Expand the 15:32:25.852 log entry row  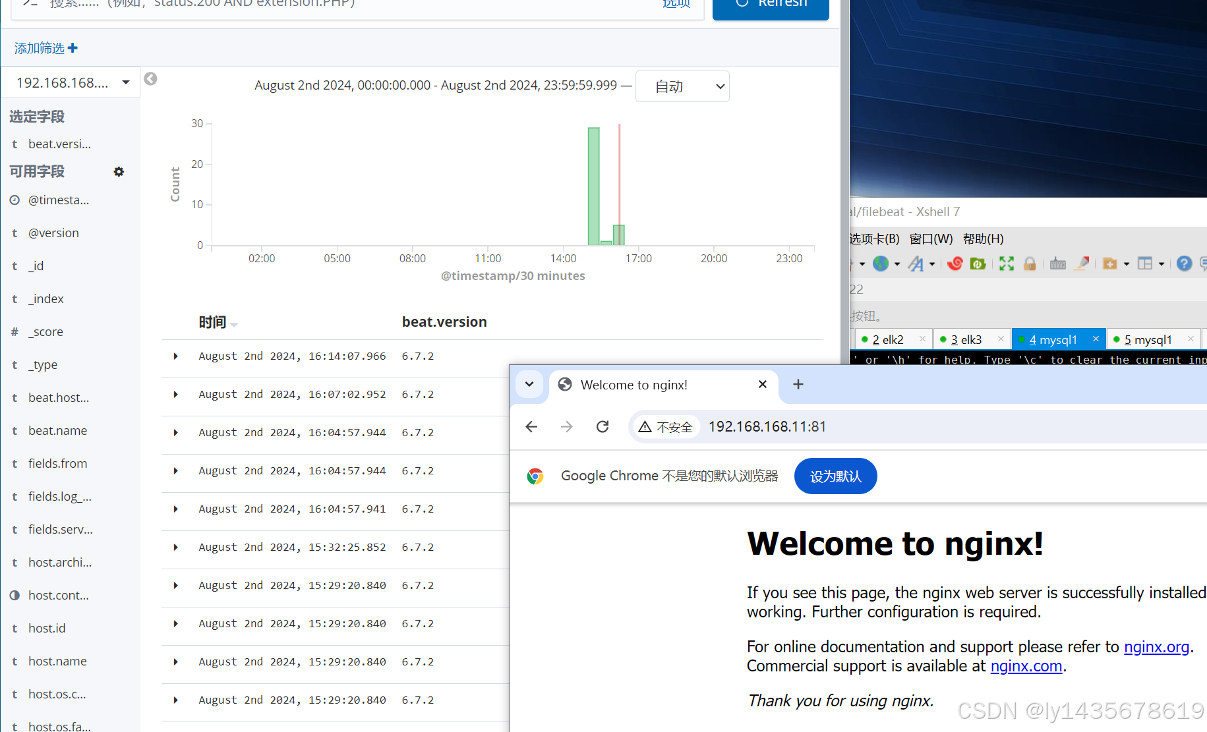click(175, 548)
